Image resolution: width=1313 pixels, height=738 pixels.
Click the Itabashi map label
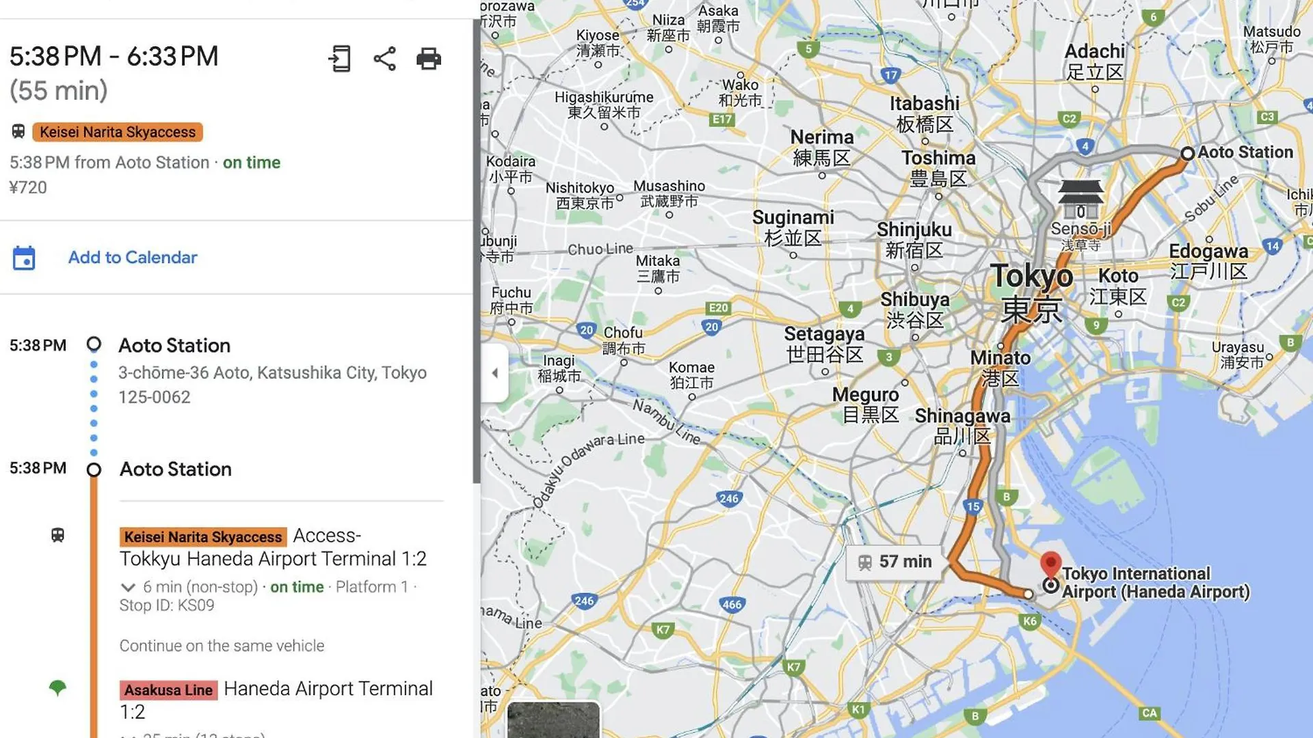925,114
